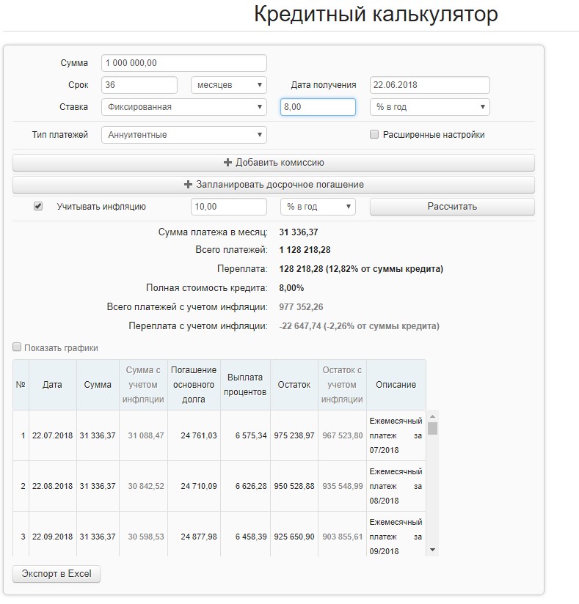Click the Выплата процентов column header
The width and height of the screenshot is (579, 604).
pyautogui.click(x=245, y=385)
